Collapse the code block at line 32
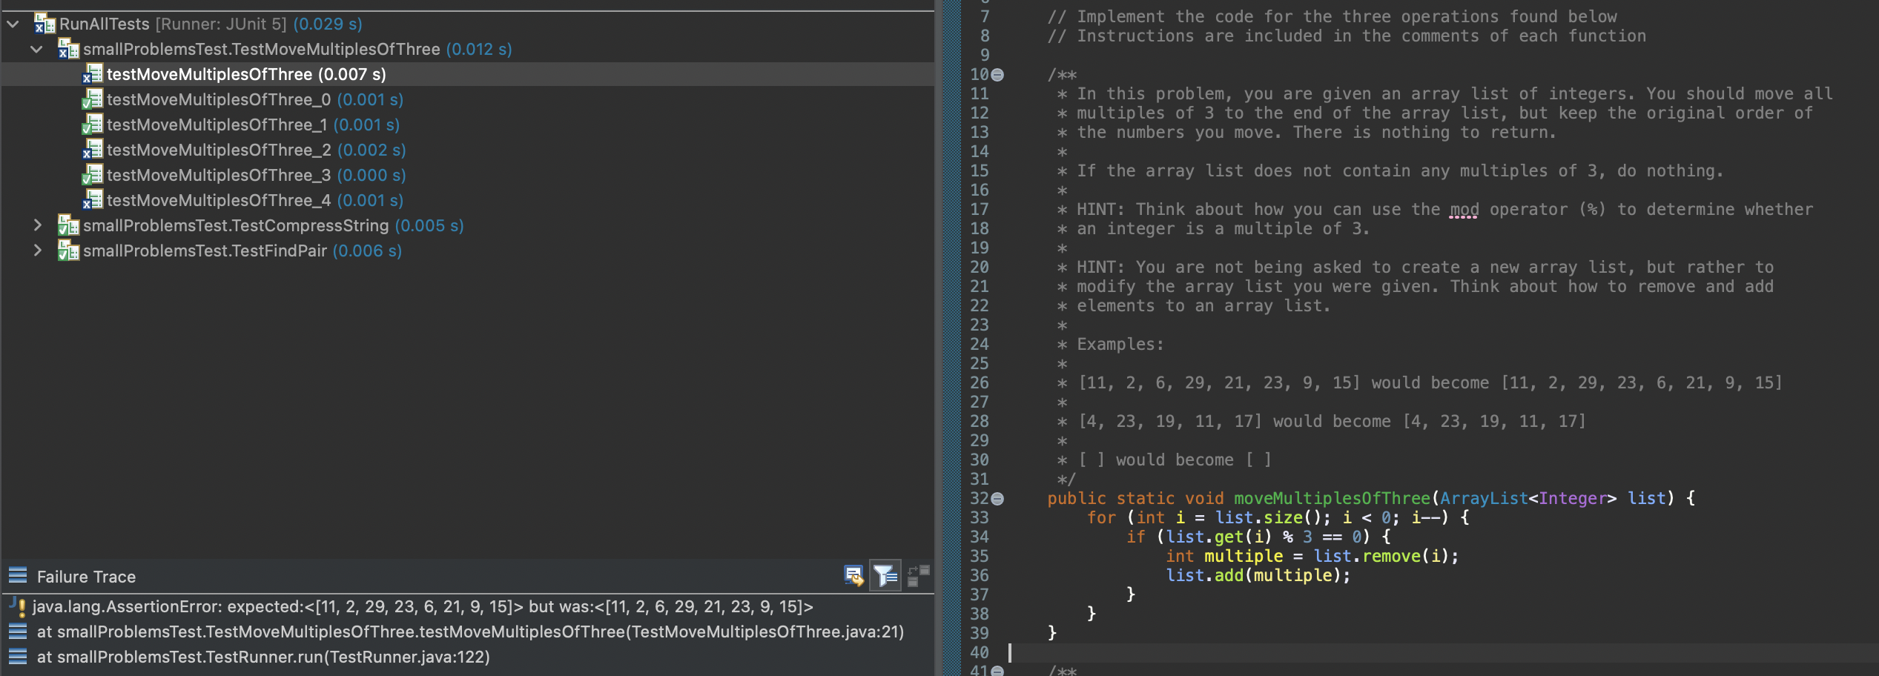 [997, 498]
